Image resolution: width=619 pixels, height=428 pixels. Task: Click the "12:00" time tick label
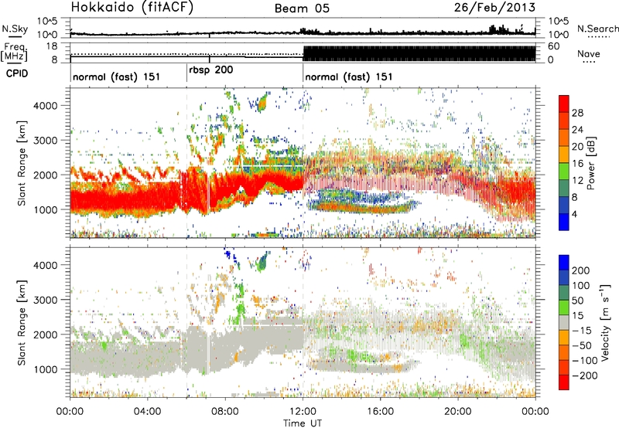point(303,412)
